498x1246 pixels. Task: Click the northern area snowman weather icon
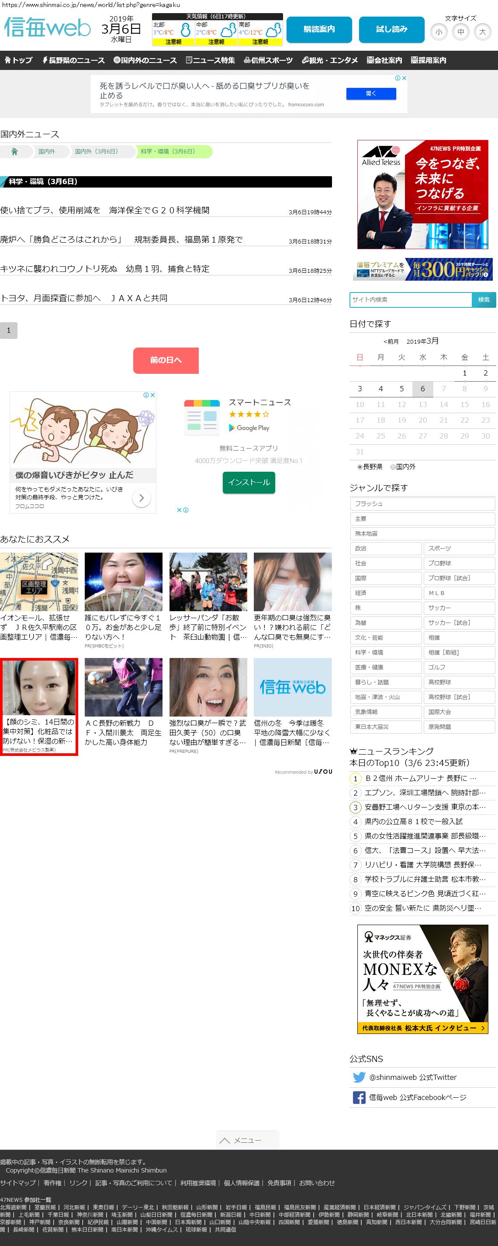185,31
